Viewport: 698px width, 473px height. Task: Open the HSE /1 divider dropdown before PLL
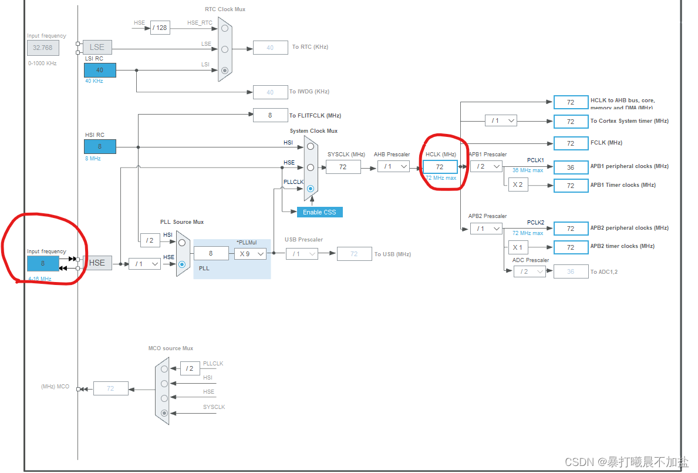(144, 264)
